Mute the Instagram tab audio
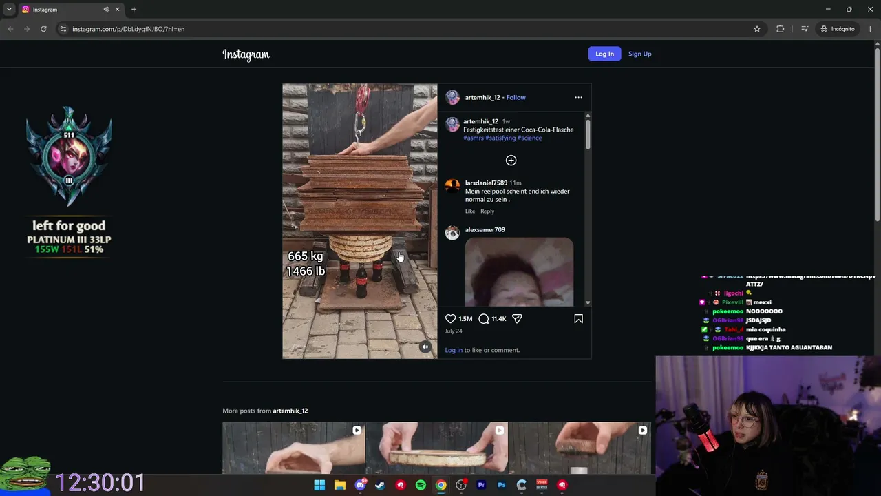Viewport: 881px width, 496px height. point(106,9)
